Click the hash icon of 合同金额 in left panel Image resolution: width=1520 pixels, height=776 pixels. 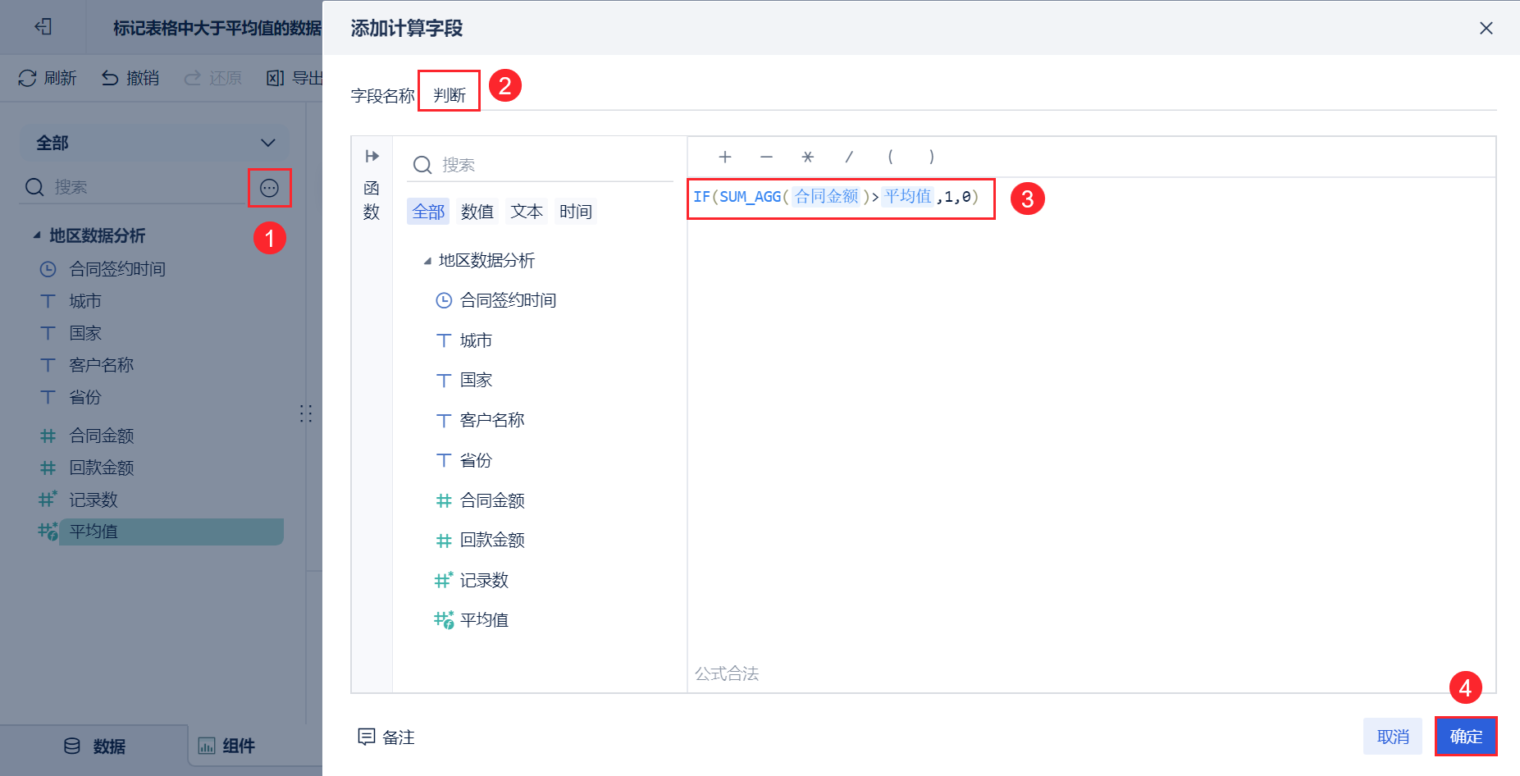[48, 436]
